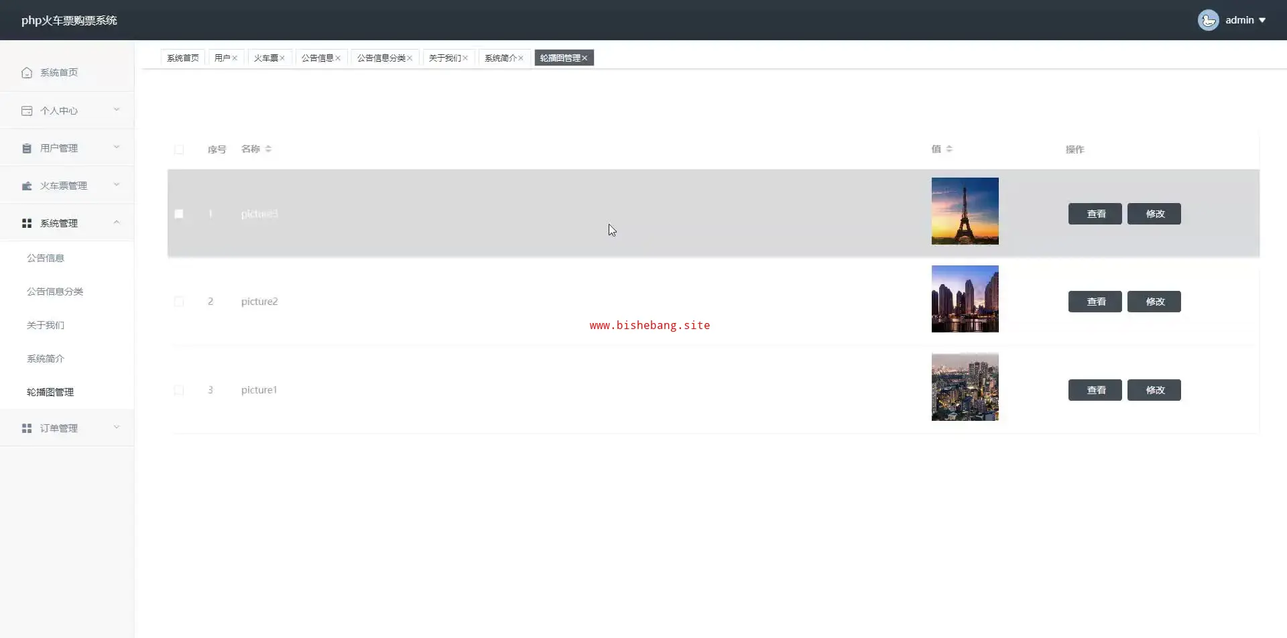Click 查看 button for picture3

coord(1095,214)
